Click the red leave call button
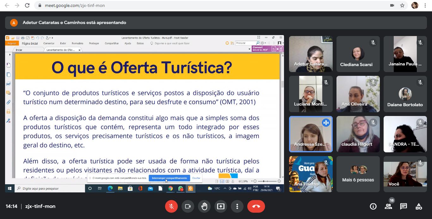432x219 pixels. 256,206
